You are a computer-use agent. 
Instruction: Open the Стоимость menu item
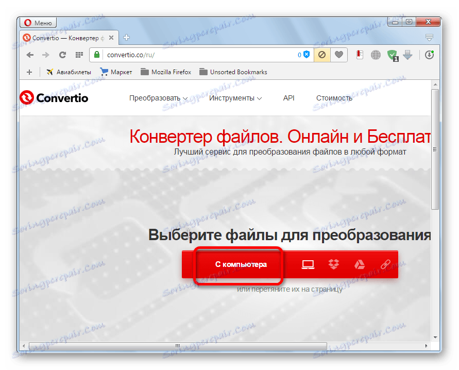(x=334, y=98)
